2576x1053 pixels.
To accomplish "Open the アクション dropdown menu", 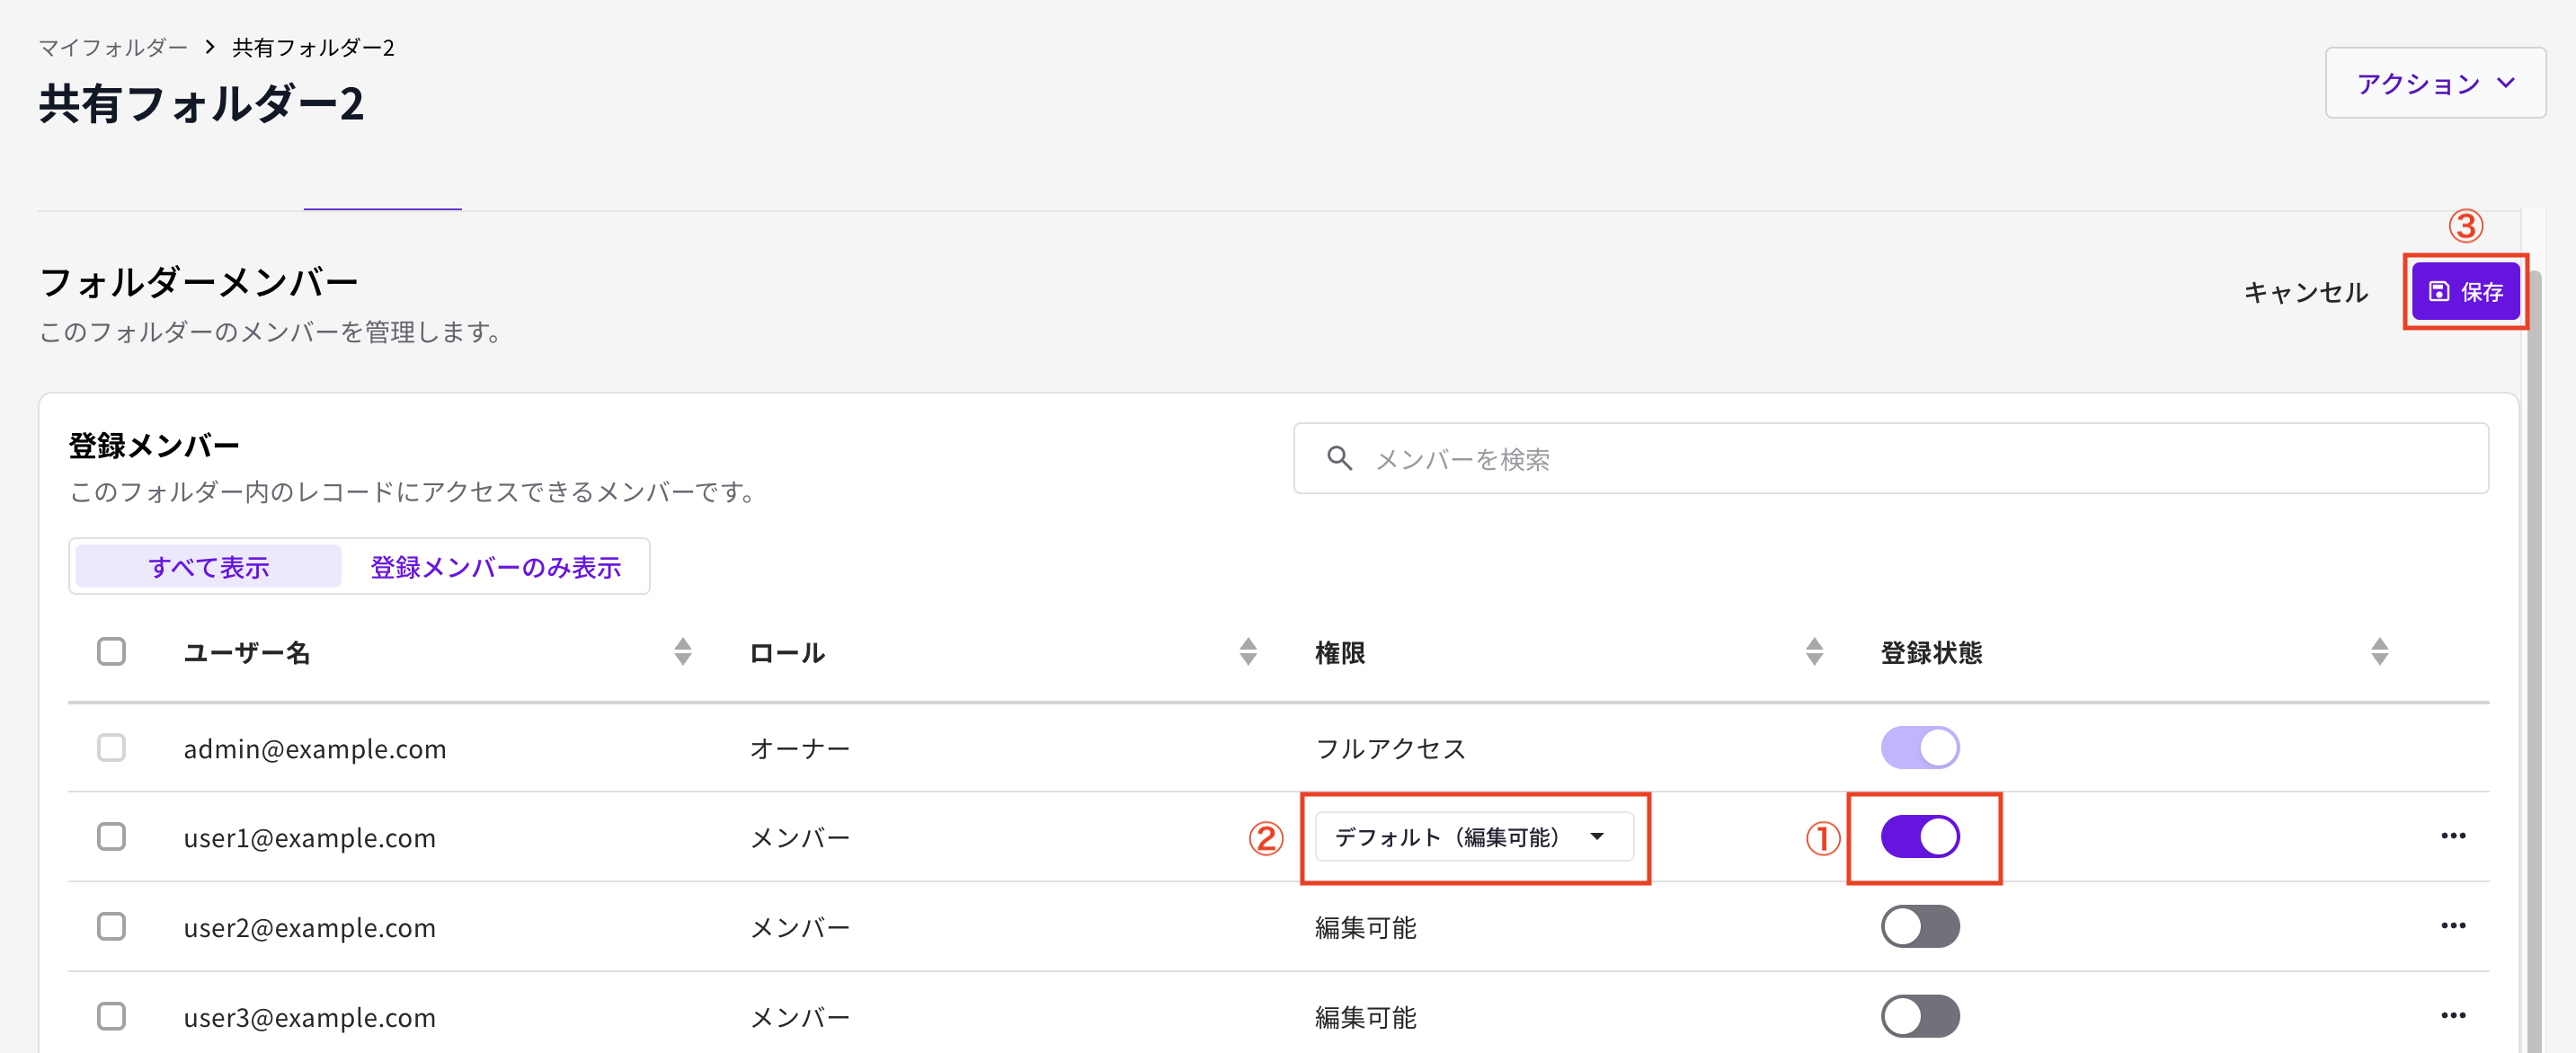I will (2434, 83).
